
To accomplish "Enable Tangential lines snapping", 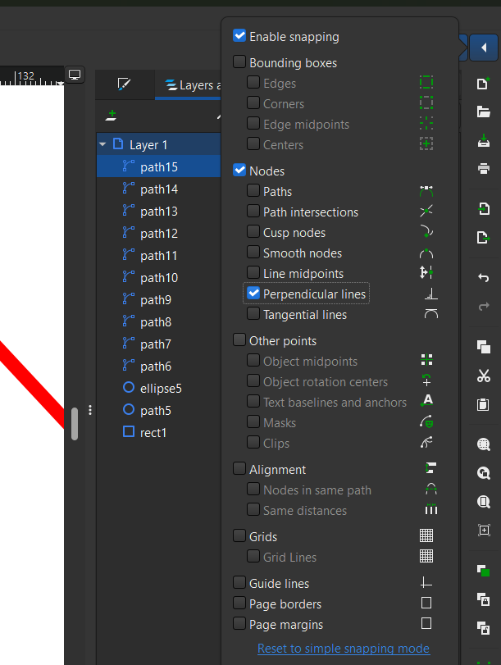I will [253, 313].
